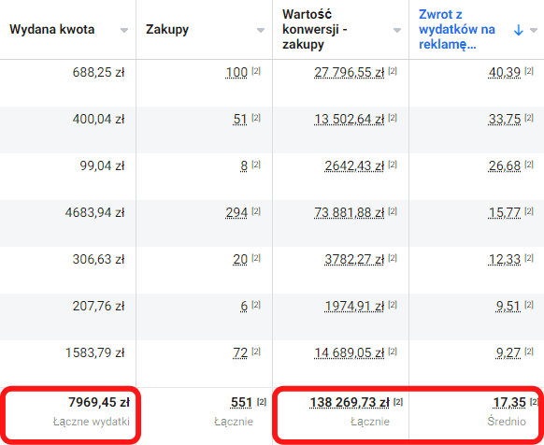Image resolution: width=544 pixels, height=445 pixels.
Task: Click the 33,75 ROAS value
Action: coord(505,119)
